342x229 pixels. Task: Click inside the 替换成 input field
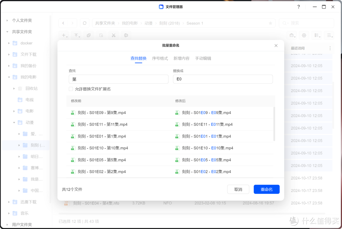[x=223, y=79]
